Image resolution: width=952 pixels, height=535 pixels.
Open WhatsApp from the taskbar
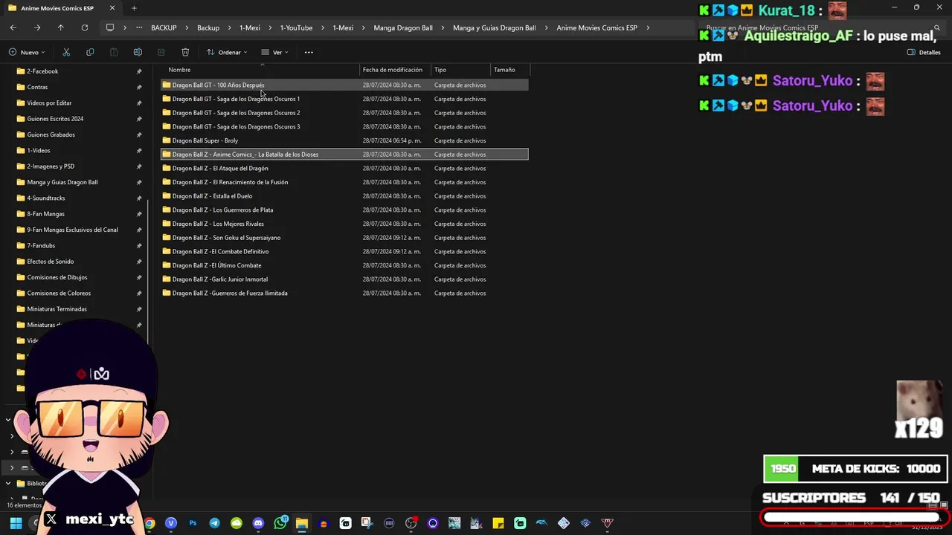click(x=280, y=523)
